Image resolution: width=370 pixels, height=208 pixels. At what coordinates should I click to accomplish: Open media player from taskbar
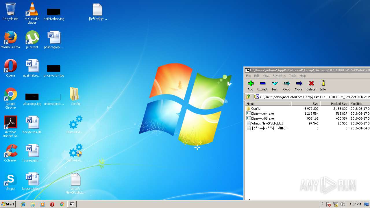coord(42,204)
